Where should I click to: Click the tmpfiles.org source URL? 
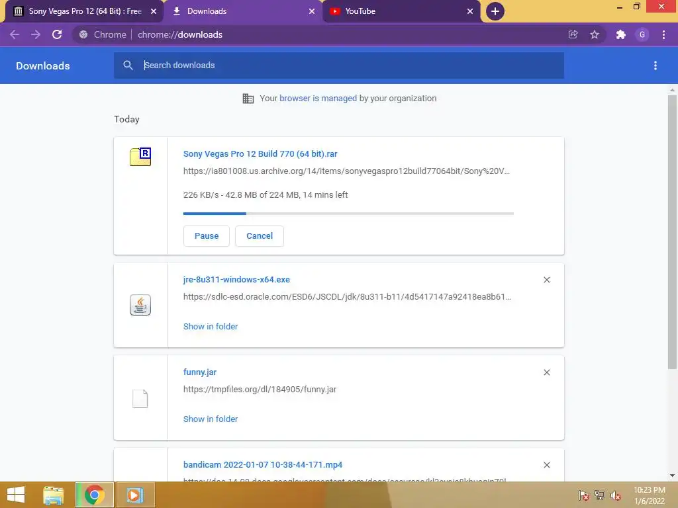260,389
